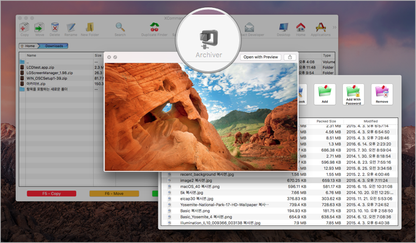Click the Copy icon in XCommander toolbar
The height and width of the screenshot is (243, 416).
pos(24,27)
